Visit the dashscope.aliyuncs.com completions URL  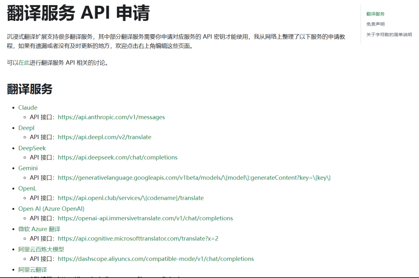click(156, 259)
